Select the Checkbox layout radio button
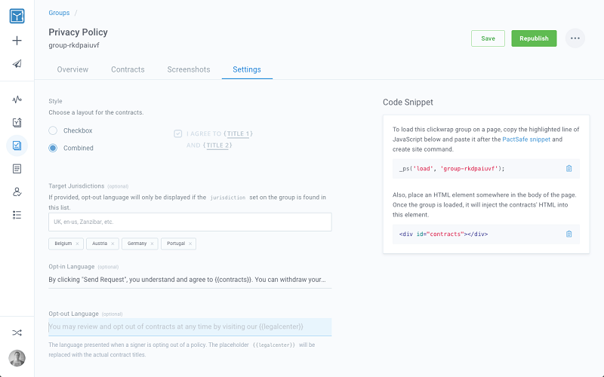This screenshot has height=377, width=604. tap(53, 130)
